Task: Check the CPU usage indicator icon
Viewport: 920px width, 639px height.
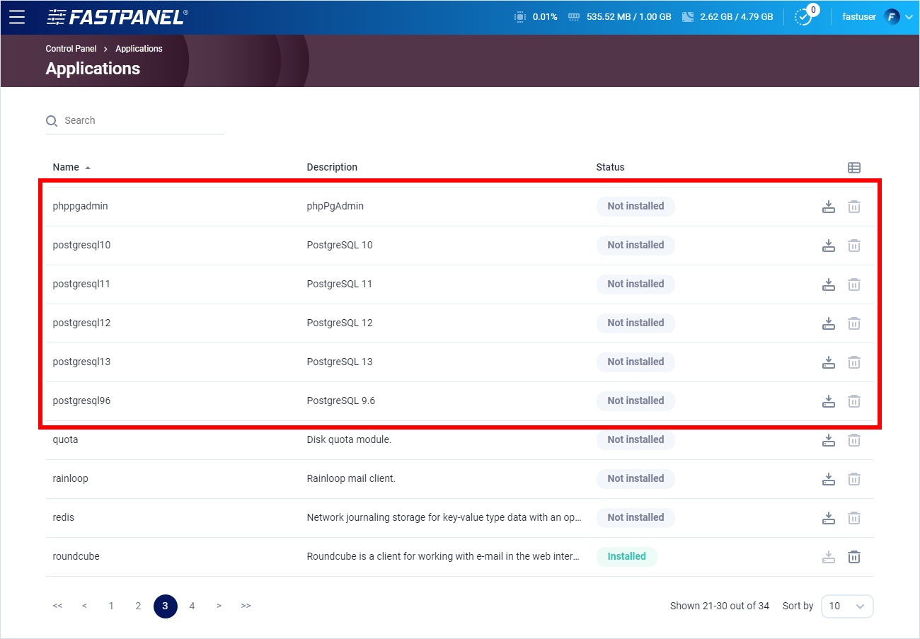Action: pos(520,17)
